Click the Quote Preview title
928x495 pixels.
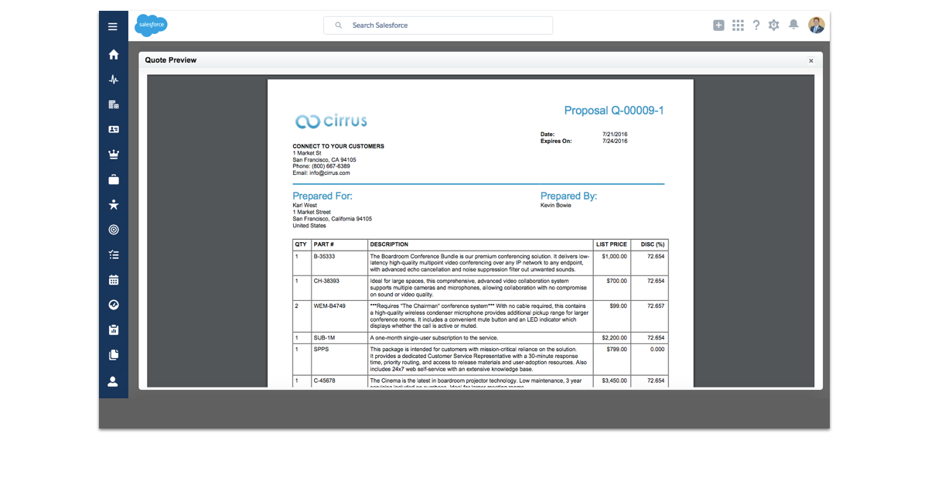tap(171, 60)
